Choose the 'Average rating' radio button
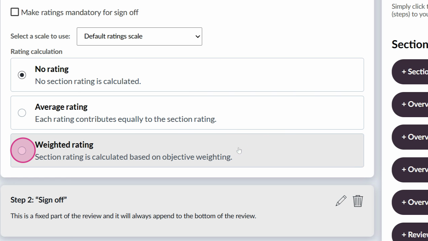Screen dimensions: 428x241 pos(22,113)
